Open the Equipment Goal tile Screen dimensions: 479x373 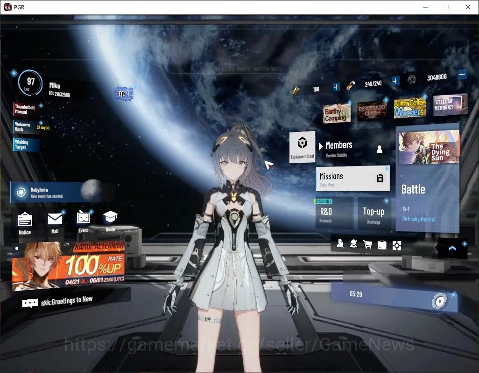(302, 147)
